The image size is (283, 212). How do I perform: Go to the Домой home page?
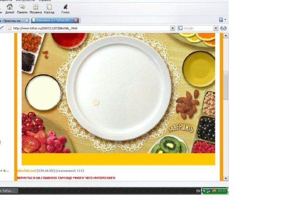pyautogui.click(x=10, y=9)
